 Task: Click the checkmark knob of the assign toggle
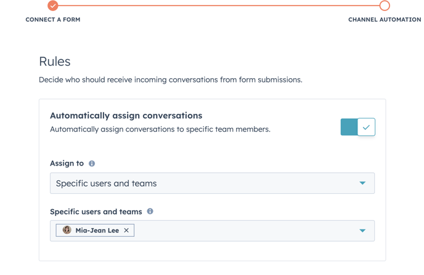(366, 127)
